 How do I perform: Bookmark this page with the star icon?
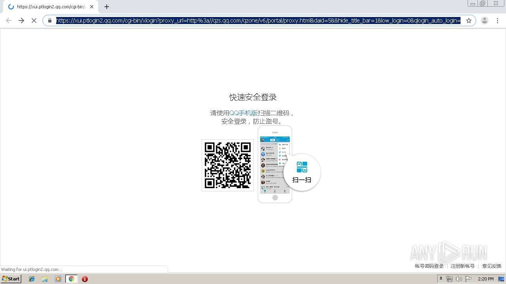pyautogui.click(x=469, y=21)
